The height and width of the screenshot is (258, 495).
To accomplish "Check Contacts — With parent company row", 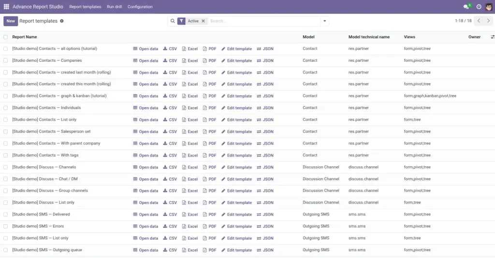I will coord(6,143).
